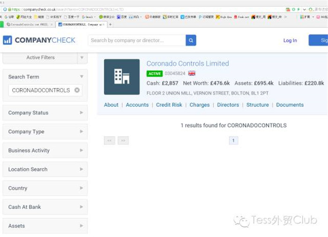Switch to the CoronadoControls.com browser tab
The image size is (328, 237).
pyautogui.click(x=29, y=24)
